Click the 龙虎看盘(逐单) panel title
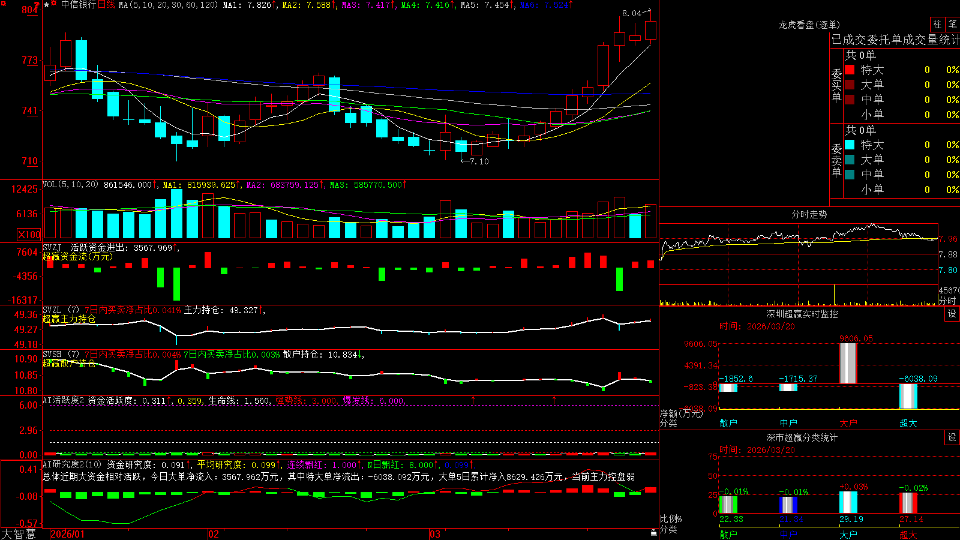This screenshot has height=540, width=960. click(x=809, y=25)
